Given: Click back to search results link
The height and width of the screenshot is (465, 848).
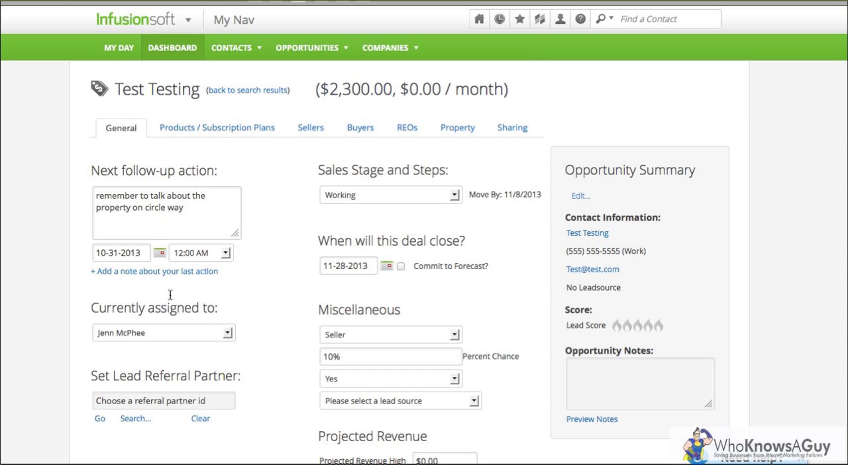Looking at the screenshot, I should 248,90.
